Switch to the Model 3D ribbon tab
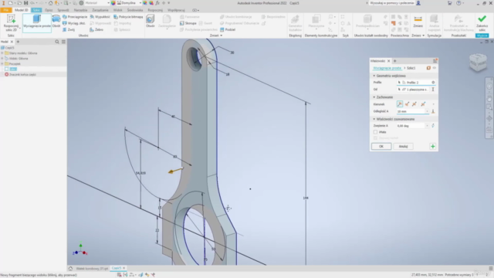The width and height of the screenshot is (494, 278). [x=22, y=10]
